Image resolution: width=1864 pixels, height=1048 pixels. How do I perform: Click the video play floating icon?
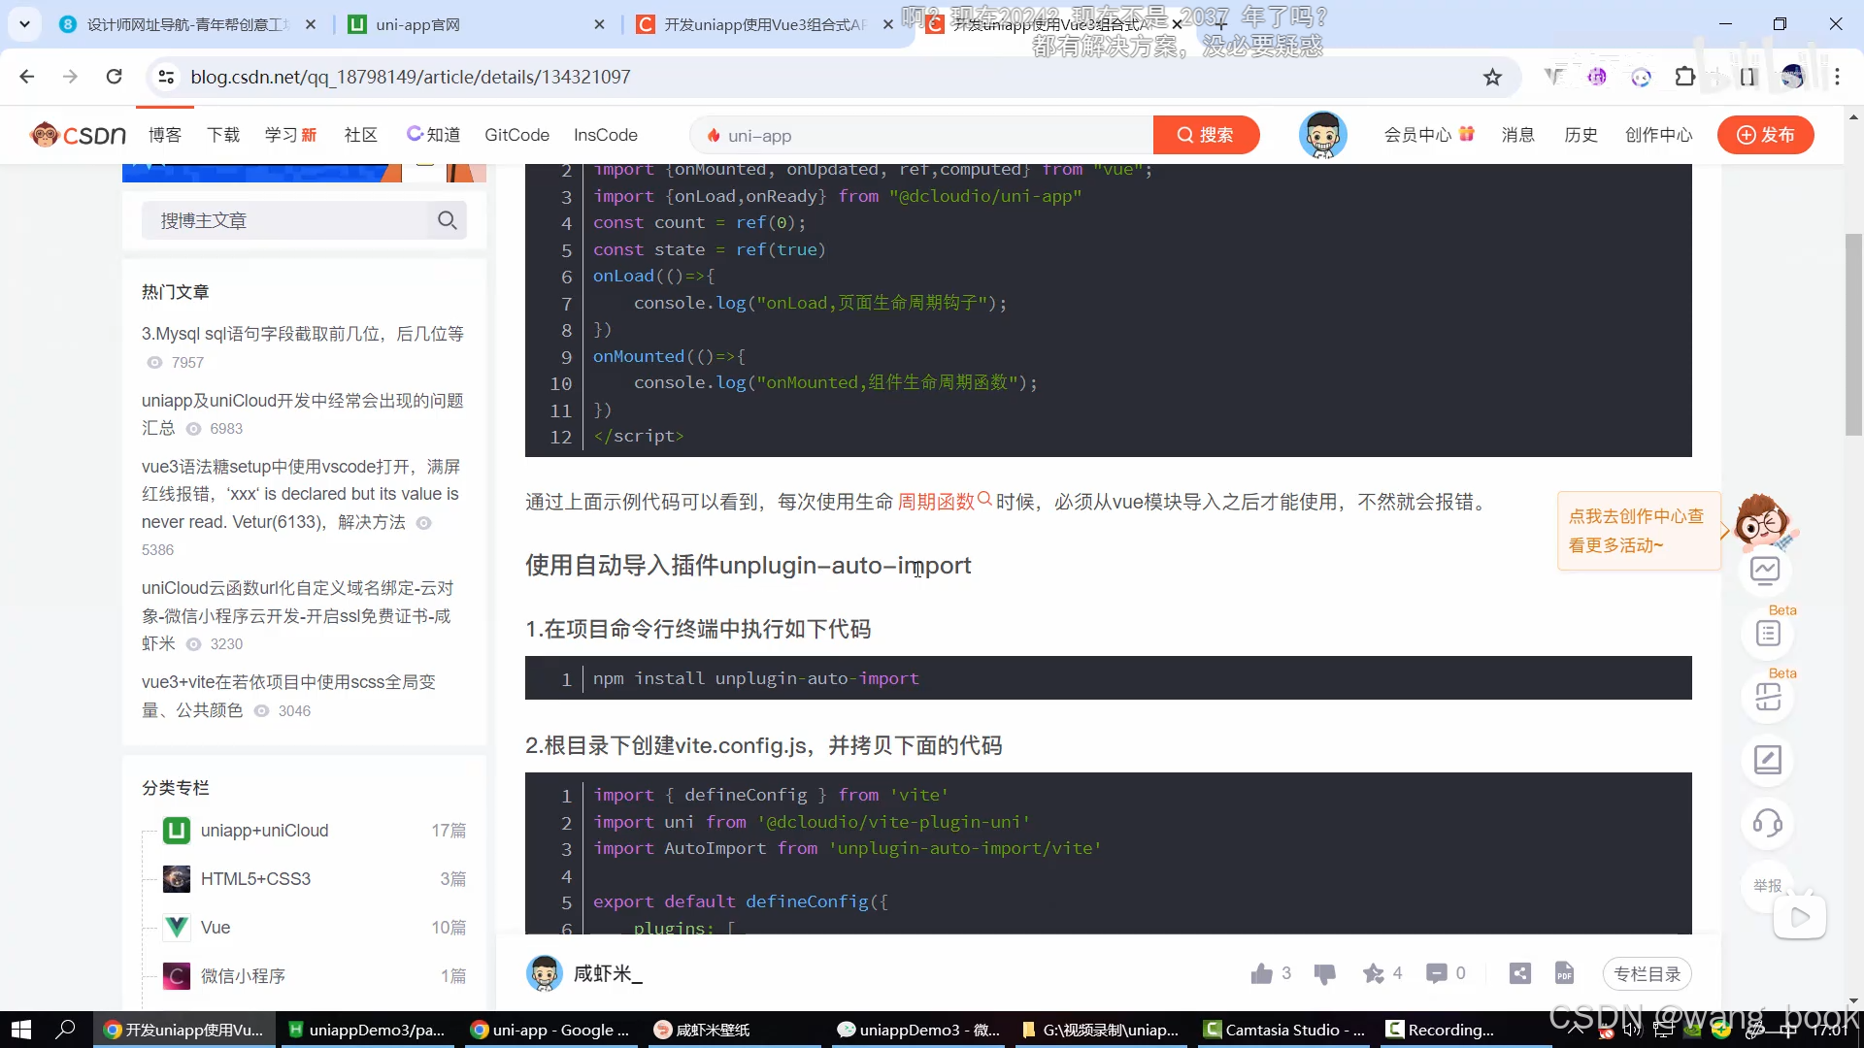tap(1800, 917)
